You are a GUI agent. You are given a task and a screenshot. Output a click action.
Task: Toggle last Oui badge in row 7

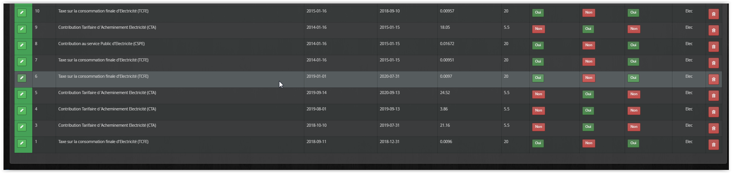tap(633, 61)
